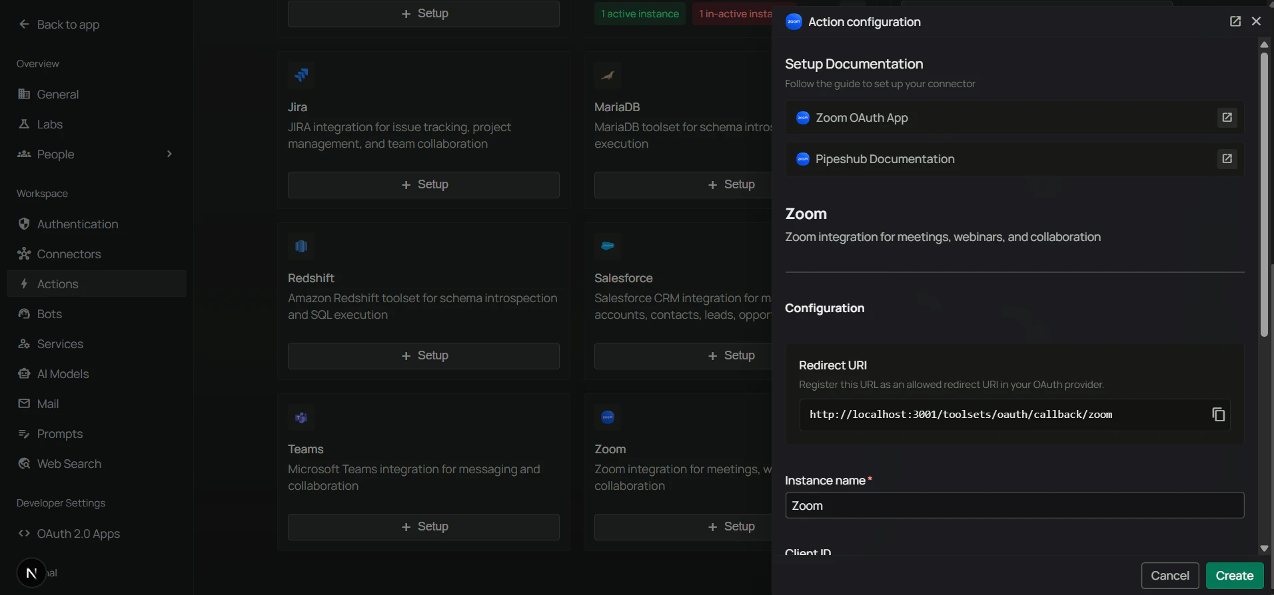The image size is (1274, 595).
Task: Click the Redirect URI label
Action: (833, 365)
